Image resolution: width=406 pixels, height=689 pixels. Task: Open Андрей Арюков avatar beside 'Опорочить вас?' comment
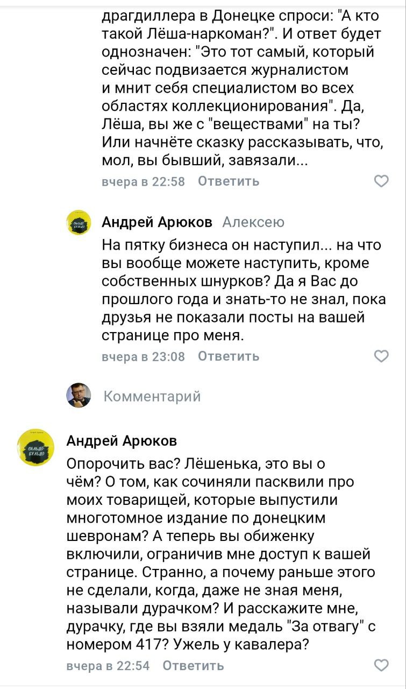pyautogui.click(x=35, y=447)
